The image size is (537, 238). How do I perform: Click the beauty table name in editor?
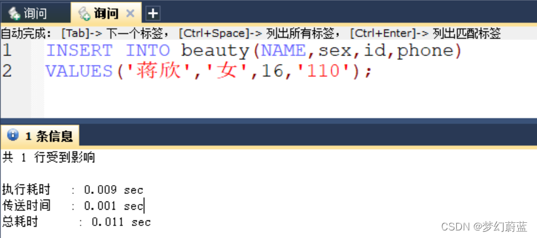[x=215, y=51]
